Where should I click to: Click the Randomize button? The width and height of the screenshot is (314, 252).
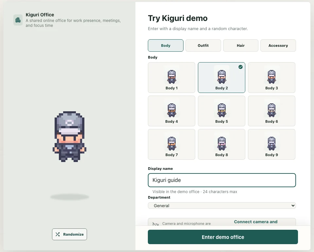click(69, 234)
